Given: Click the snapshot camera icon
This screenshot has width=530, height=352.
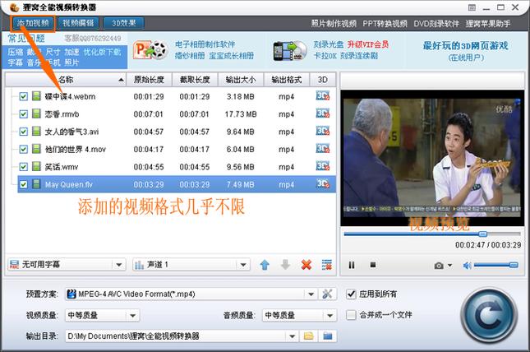Looking at the screenshot, I should pyautogui.click(x=439, y=265).
